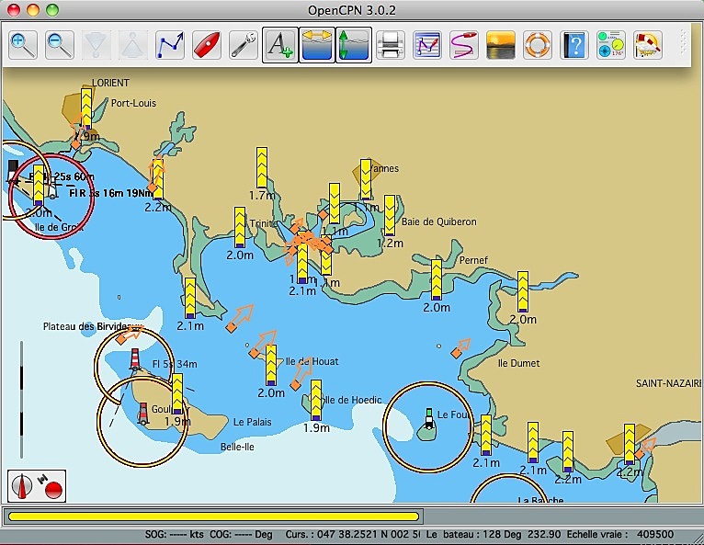Zoom out of the chart

[x=60, y=45]
